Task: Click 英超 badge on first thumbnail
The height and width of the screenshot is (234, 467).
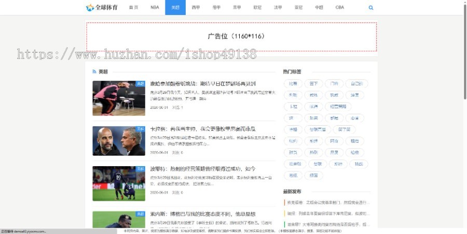Action: [140, 84]
